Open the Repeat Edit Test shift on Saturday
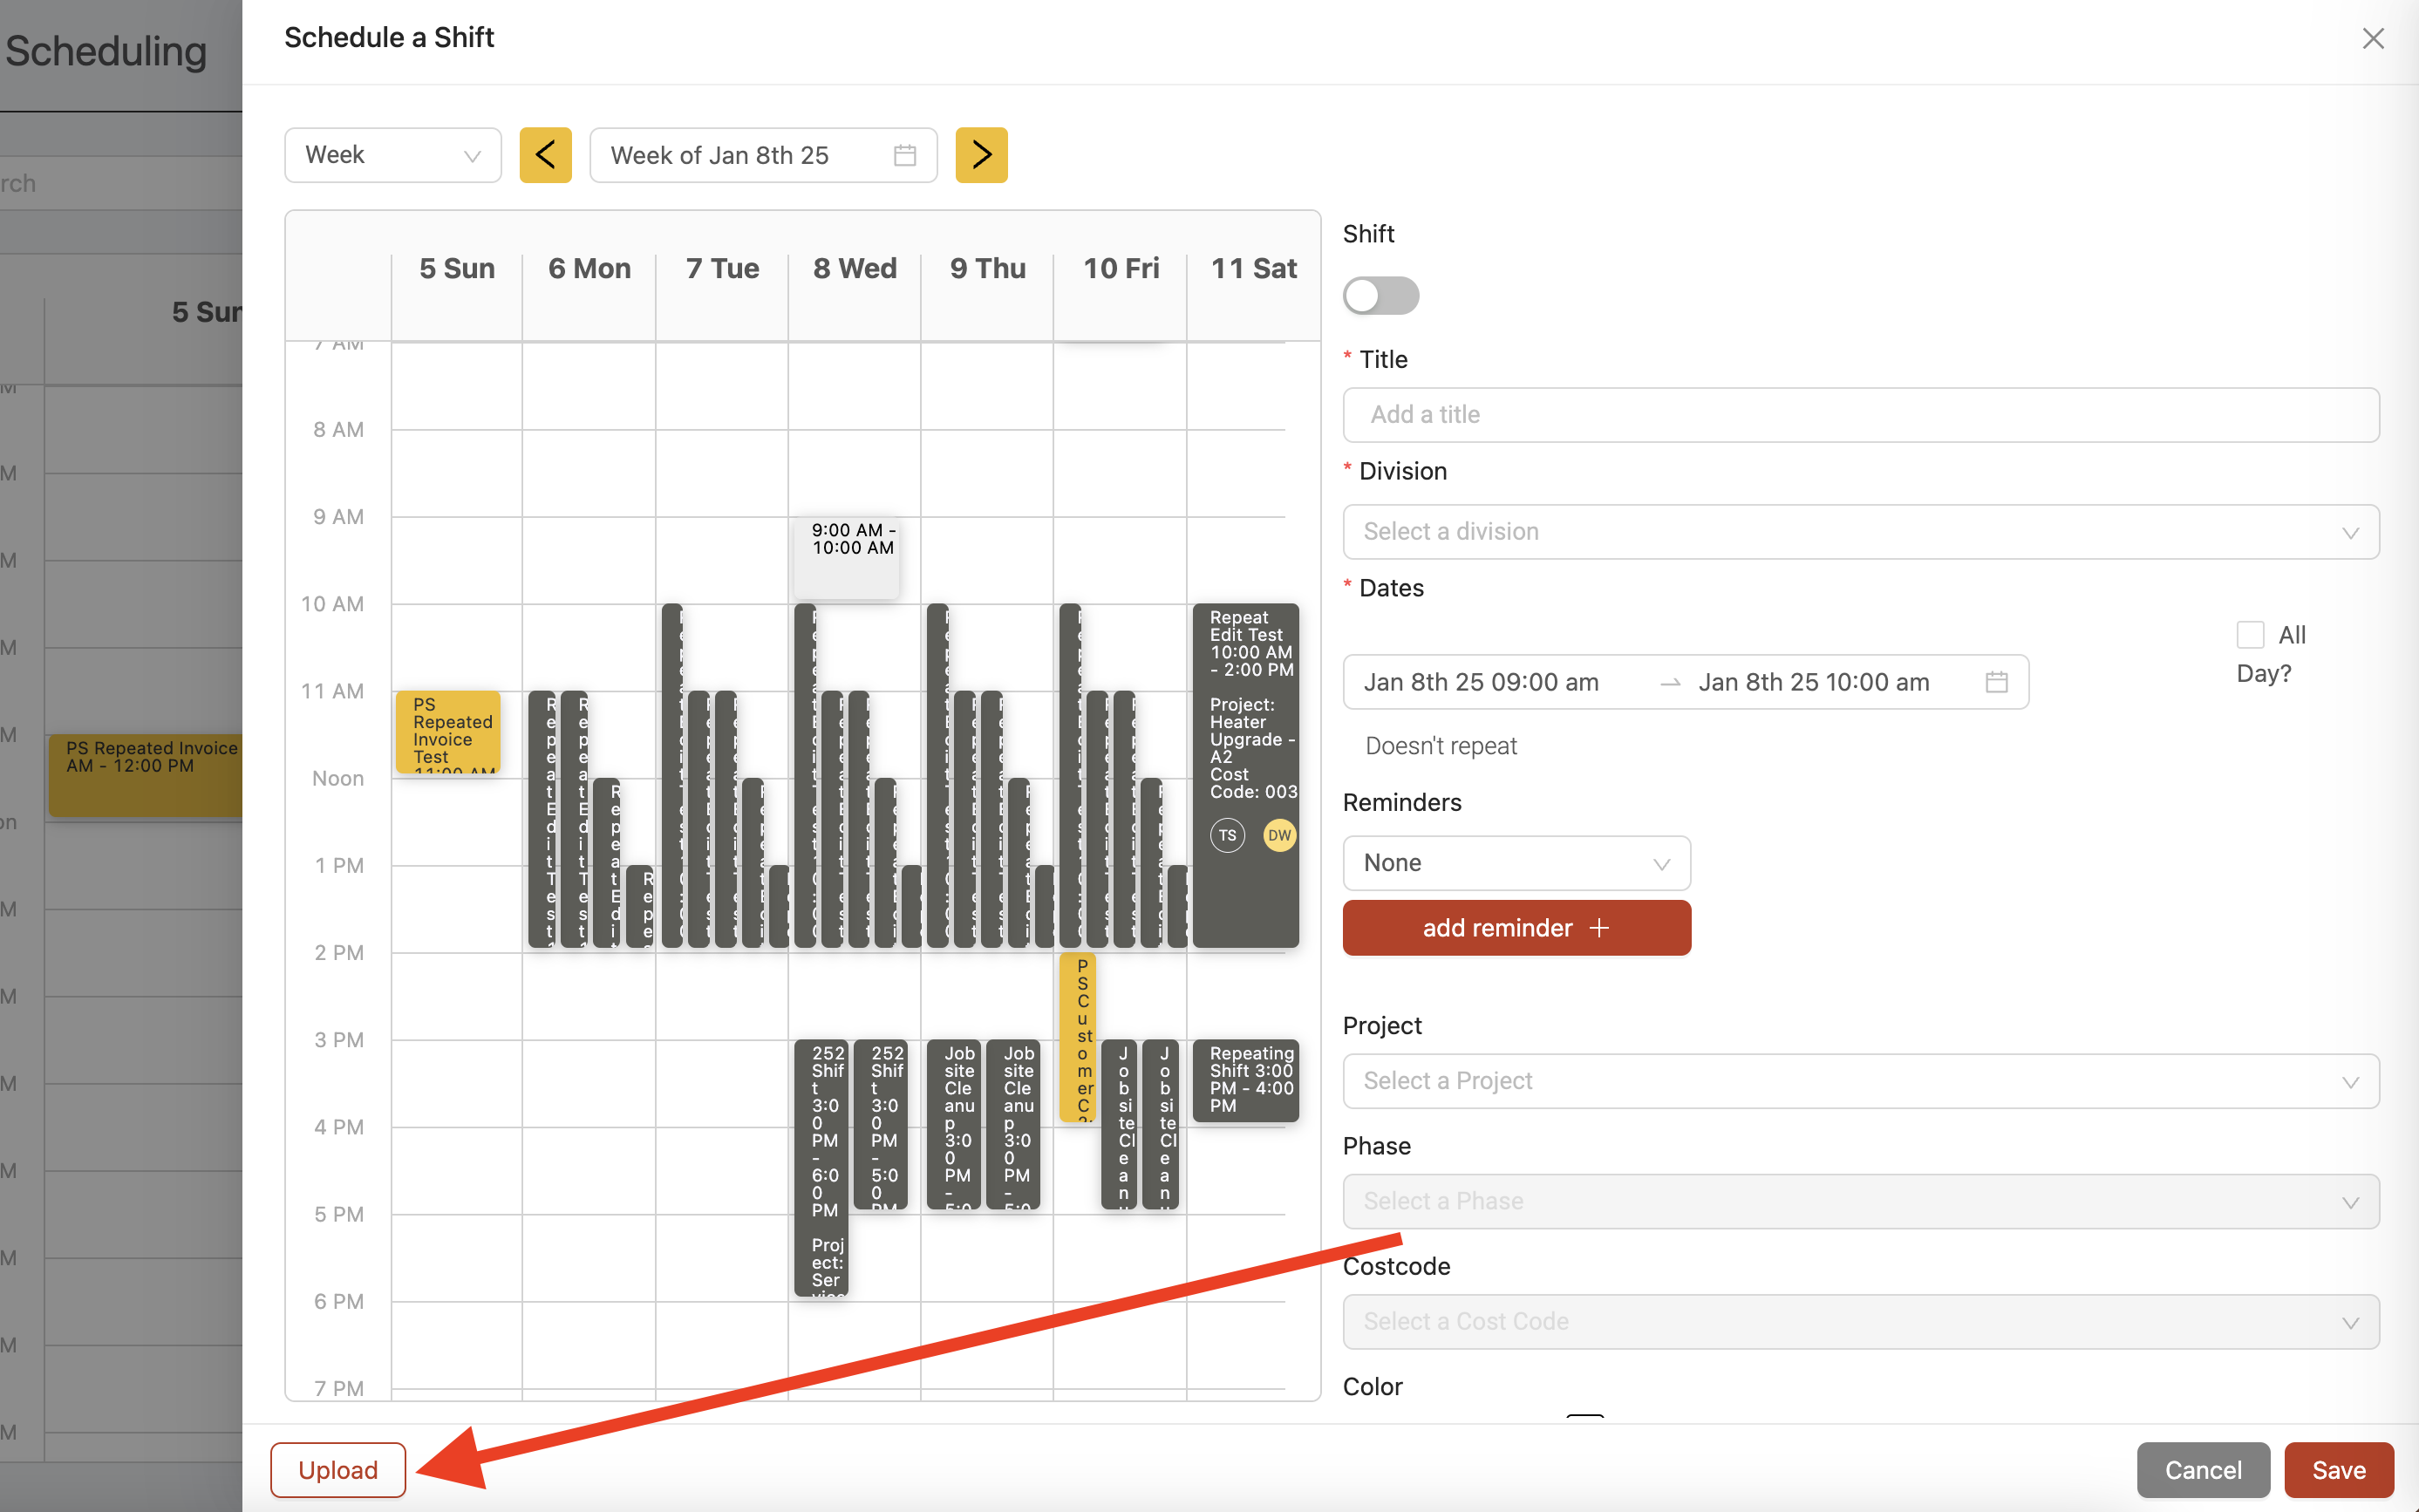2419x1512 pixels. point(1246,776)
